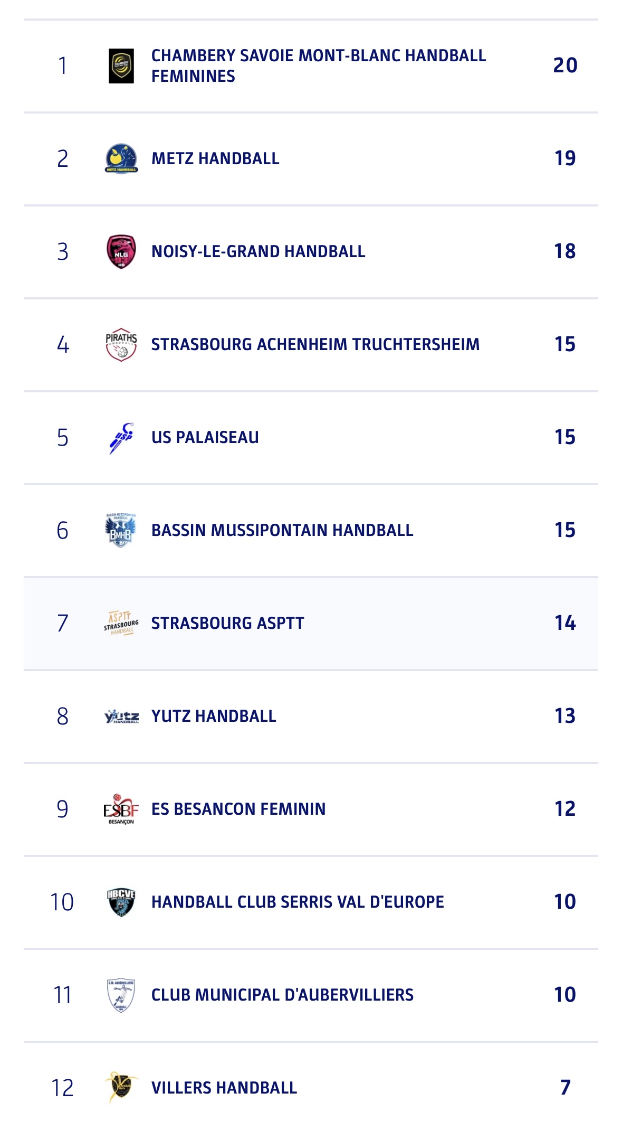Click Villers Handball's 7 points value
Viewport: 622px width, 1140px height.
565,1088
